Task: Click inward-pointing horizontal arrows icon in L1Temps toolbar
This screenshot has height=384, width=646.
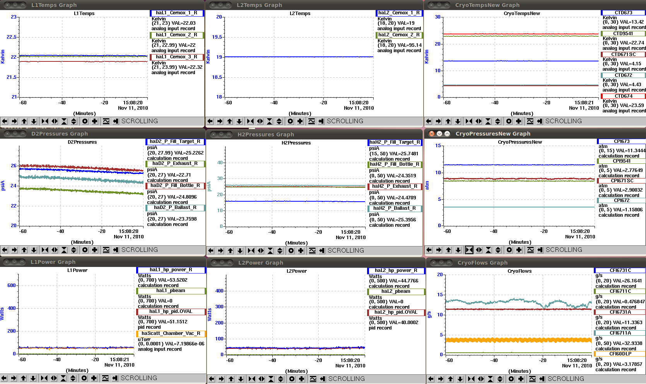Action: point(45,121)
